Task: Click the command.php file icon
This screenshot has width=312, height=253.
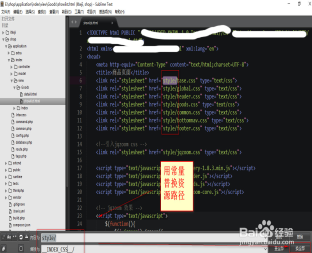Action: tap(13, 122)
